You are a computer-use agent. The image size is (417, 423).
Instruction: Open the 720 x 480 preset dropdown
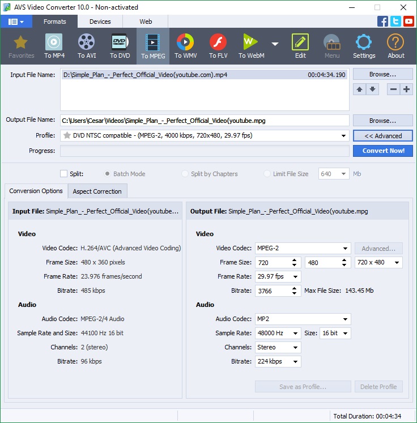pyautogui.click(x=397, y=263)
